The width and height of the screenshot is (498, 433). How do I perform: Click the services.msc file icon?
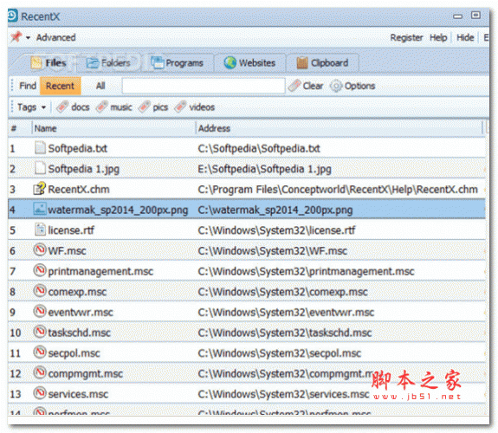coord(40,393)
